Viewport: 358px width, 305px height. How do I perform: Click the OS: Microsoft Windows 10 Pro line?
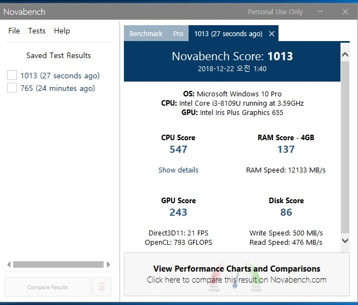[x=232, y=94]
